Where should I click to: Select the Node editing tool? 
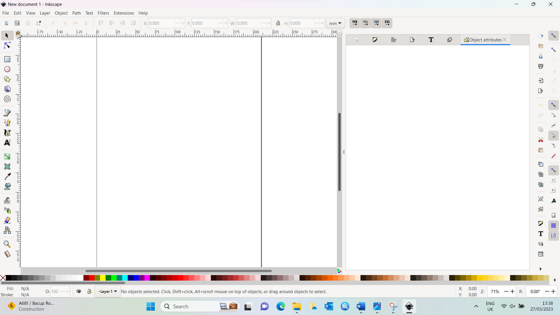coord(7,46)
